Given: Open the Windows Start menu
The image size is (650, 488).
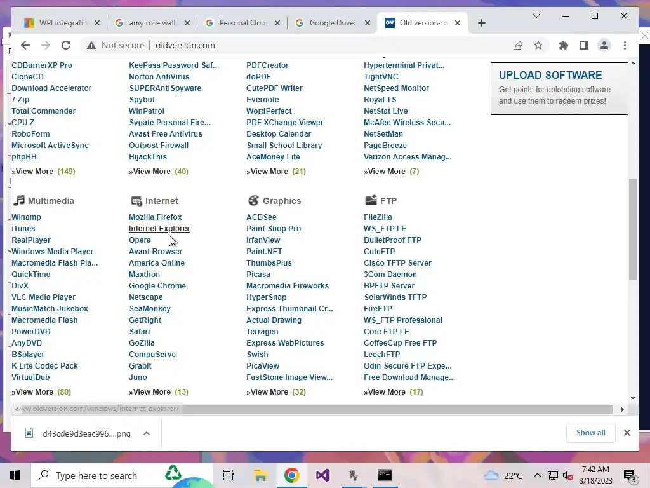Looking at the screenshot, I should [x=15, y=475].
